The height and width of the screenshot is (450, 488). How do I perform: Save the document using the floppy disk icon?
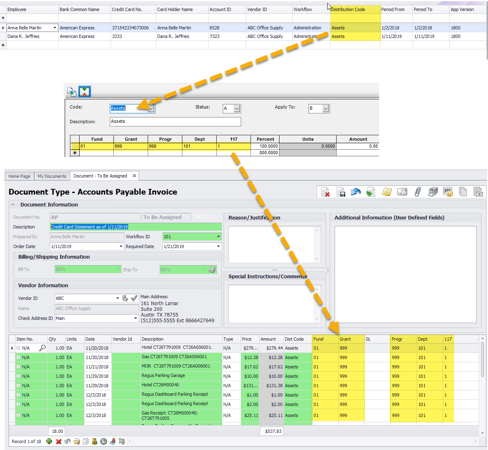pos(341,192)
